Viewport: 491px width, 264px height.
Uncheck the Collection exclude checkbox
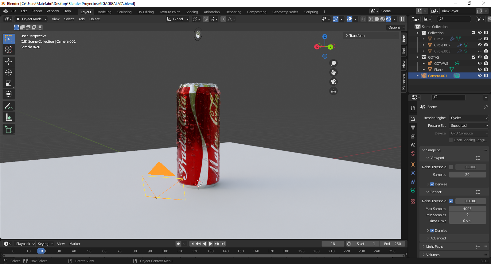coord(473,33)
